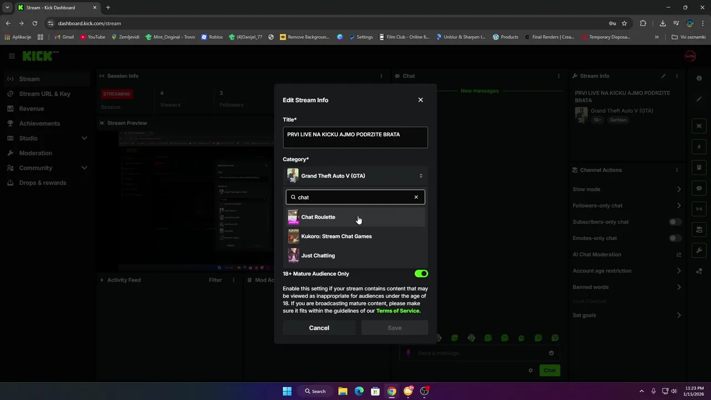Screen dimensions: 711x400
Task: Select Kukoro: Stream Chat Games category
Action: click(355, 236)
